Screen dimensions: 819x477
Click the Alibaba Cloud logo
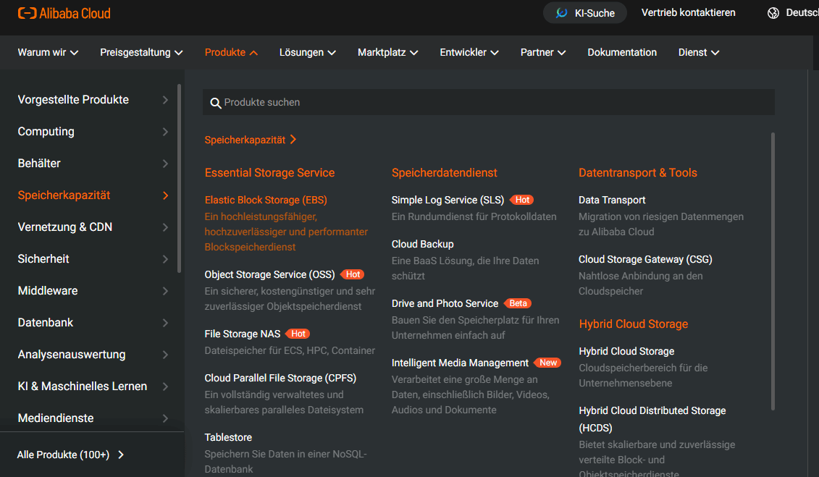tap(64, 12)
